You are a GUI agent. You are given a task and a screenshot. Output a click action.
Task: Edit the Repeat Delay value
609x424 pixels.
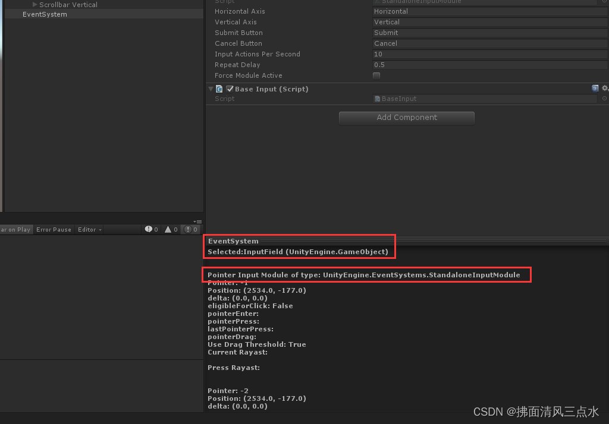(489, 65)
